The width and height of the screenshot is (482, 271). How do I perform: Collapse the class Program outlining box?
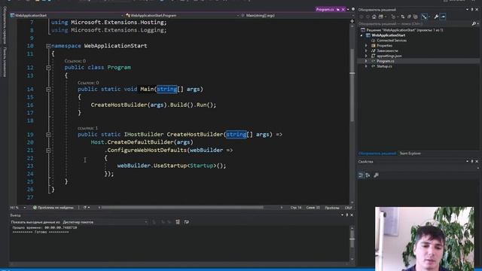pos(48,68)
